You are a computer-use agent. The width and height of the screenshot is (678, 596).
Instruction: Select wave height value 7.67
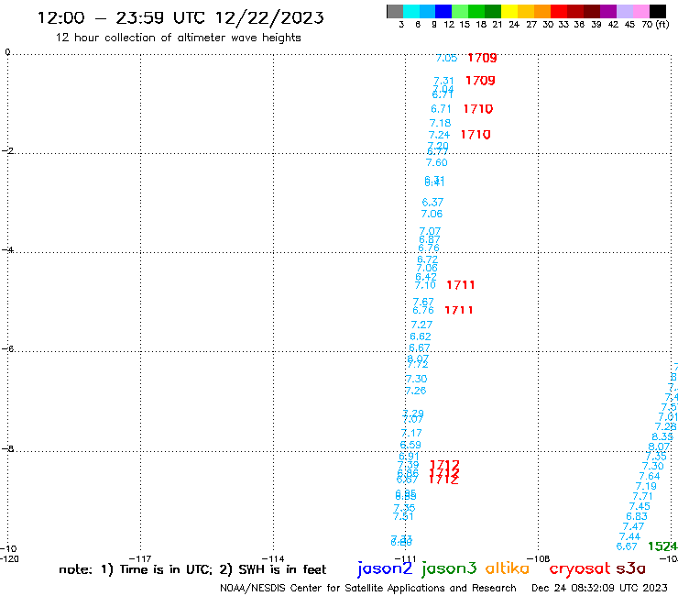click(x=423, y=302)
